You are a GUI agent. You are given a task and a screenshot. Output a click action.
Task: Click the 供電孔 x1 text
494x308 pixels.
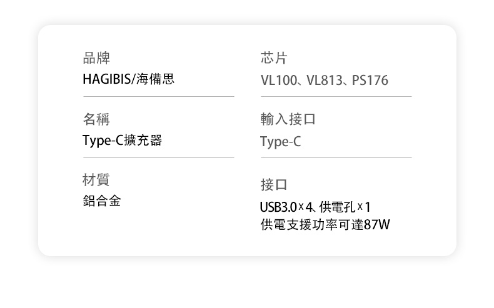click(345, 207)
